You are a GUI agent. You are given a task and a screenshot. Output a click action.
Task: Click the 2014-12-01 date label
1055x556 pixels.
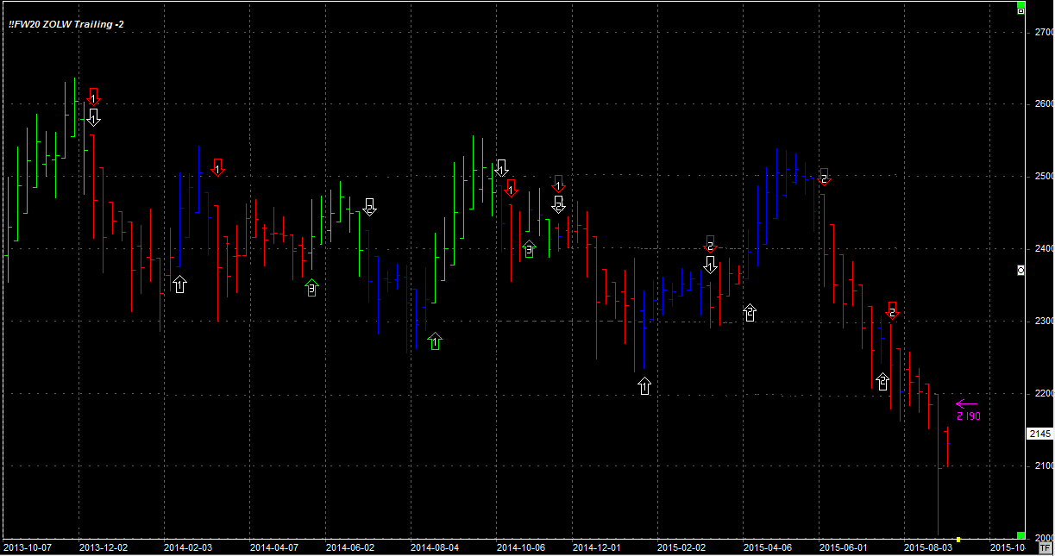click(x=597, y=547)
